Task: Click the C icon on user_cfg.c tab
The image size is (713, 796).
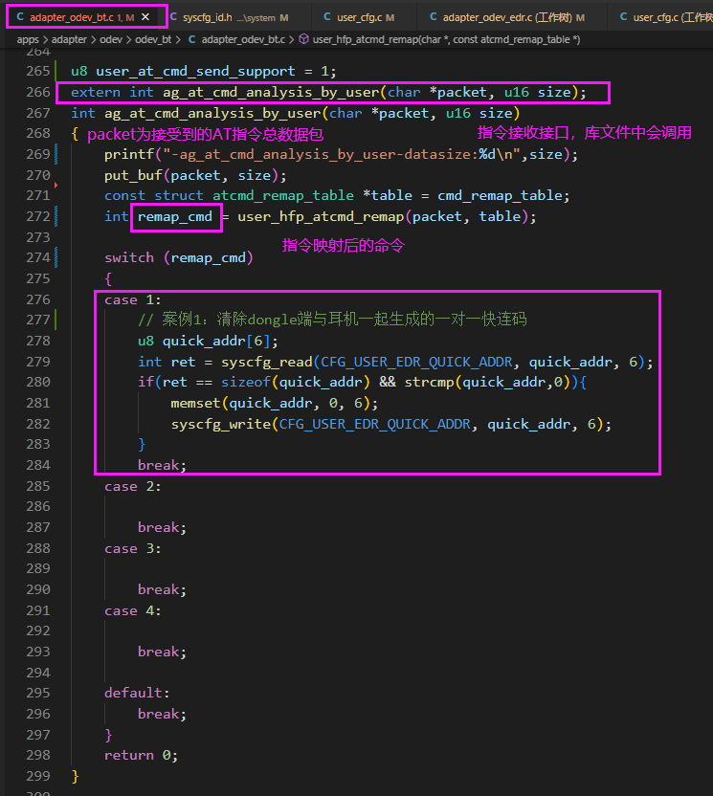Action: tap(327, 17)
